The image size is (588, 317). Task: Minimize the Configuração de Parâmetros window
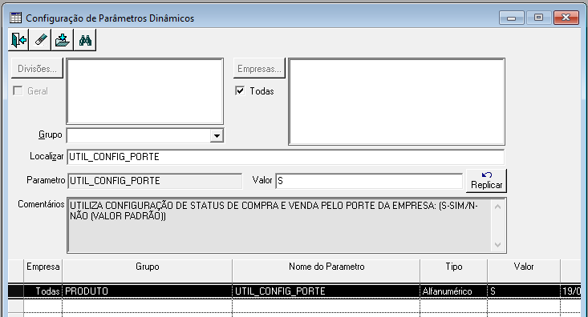(512, 18)
